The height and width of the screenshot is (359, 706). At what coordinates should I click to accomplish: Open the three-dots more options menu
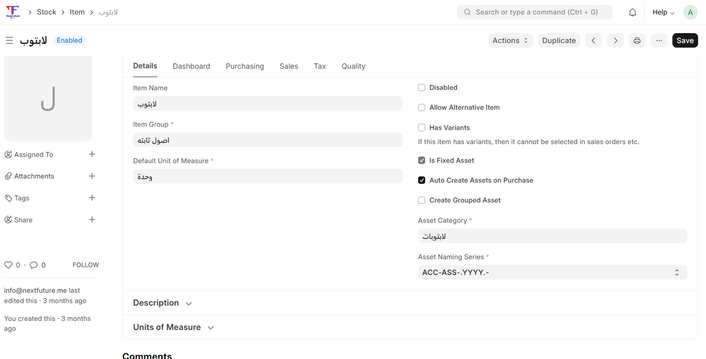coord(659,41)
